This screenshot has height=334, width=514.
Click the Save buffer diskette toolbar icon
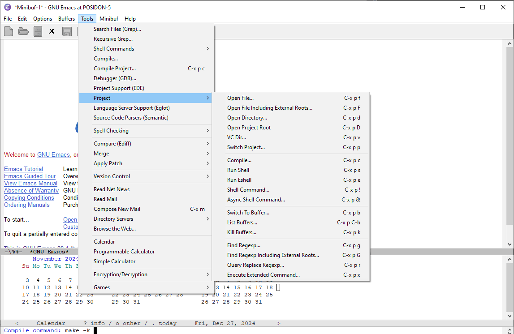(x=67, y=31)
